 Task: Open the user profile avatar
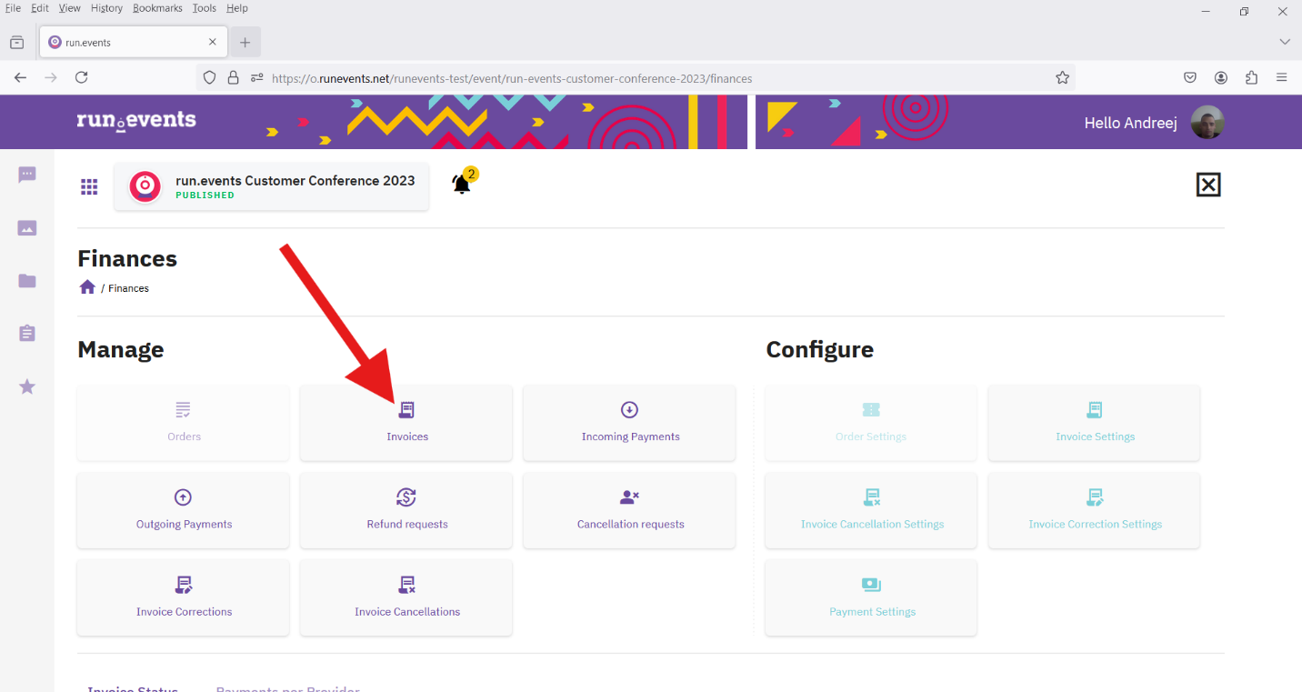click(1208, 122)
